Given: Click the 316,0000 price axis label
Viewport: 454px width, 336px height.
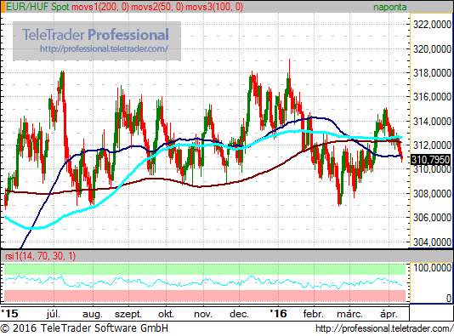Looking at the screenshot, I should pos(432,97).
